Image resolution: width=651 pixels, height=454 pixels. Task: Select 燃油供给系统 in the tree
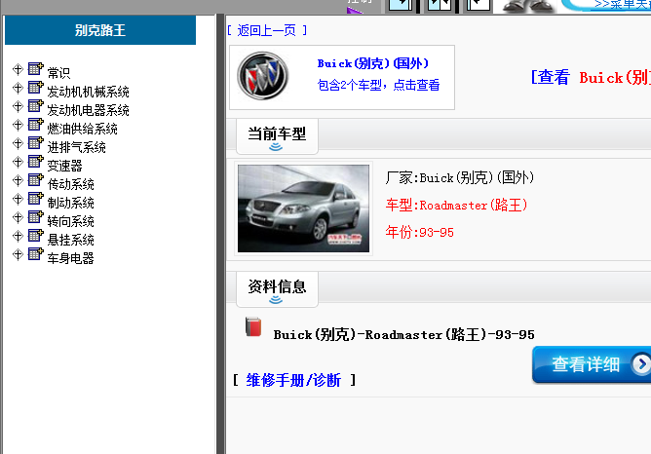coord(82,129)
